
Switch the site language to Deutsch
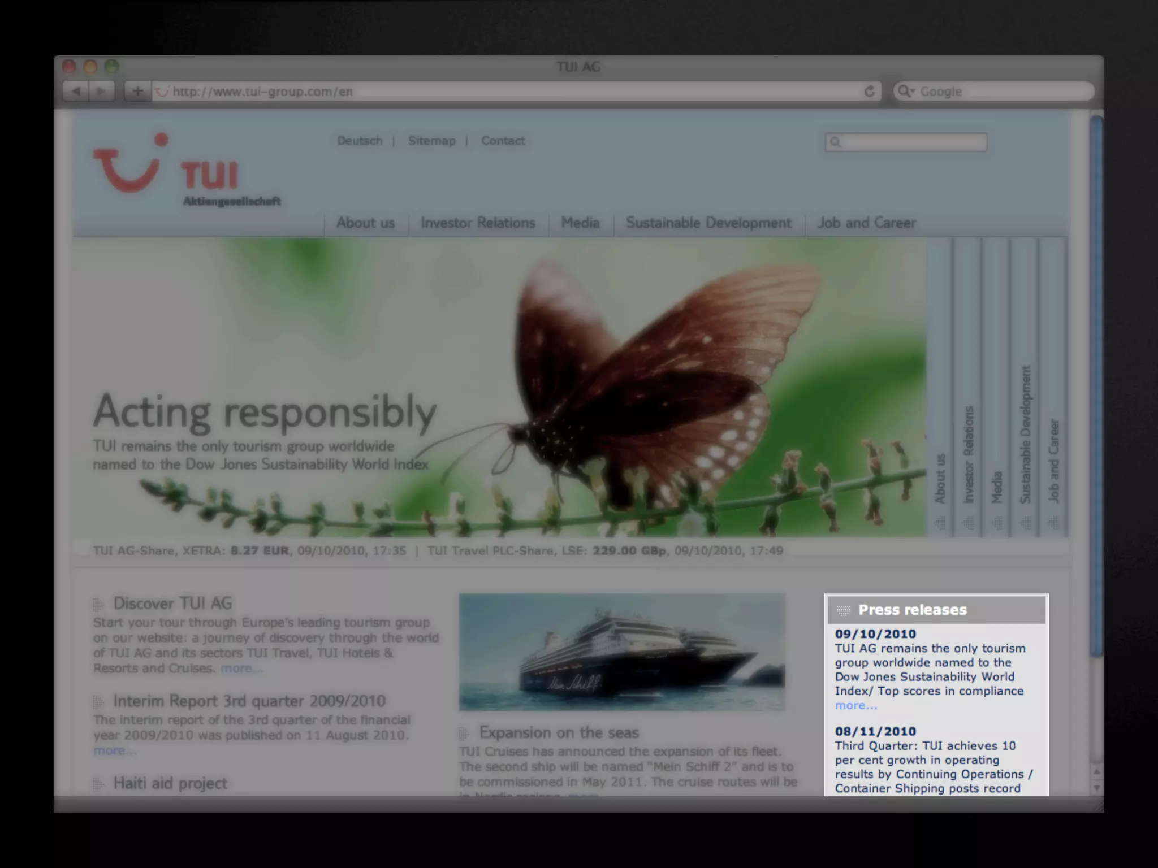360,141
